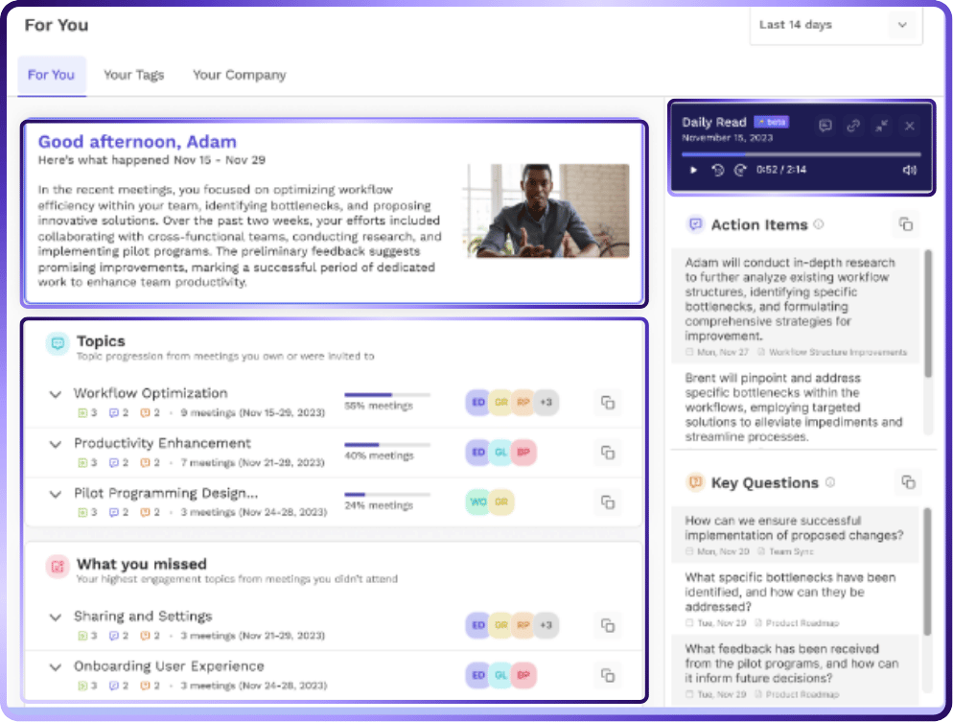The image size is (953, 722).
Task: Open the Last 14 days dropdown
Action: [x=836, y=25]
